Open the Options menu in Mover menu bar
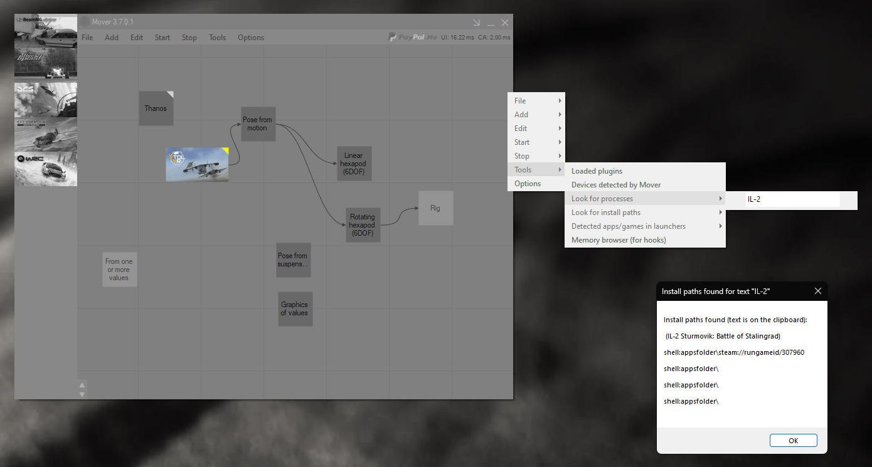872x467 pixels. point(251,38)
